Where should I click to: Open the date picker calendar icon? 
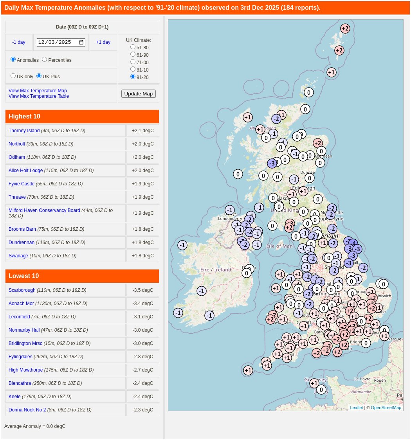tap(81, 42)
